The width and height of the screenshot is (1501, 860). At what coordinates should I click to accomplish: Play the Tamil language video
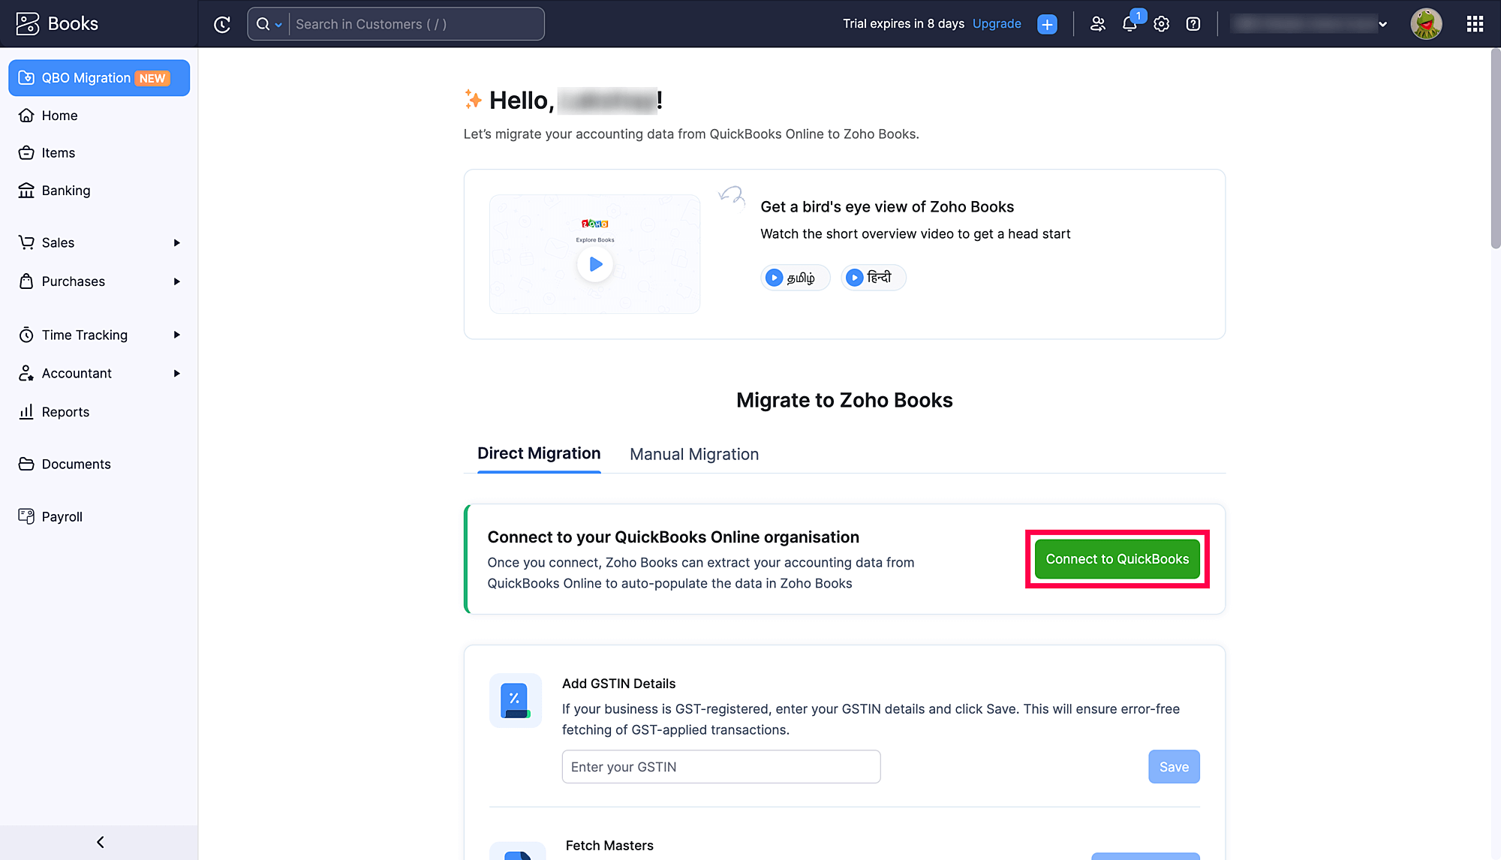[x=794, y=278]
